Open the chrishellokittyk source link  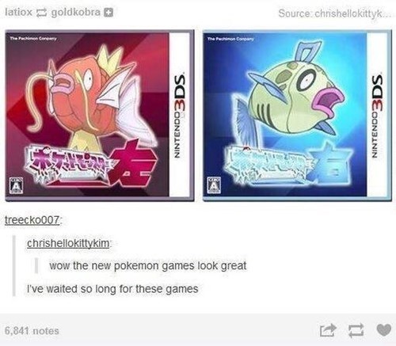pyautogui.click(x=335, y=13)
